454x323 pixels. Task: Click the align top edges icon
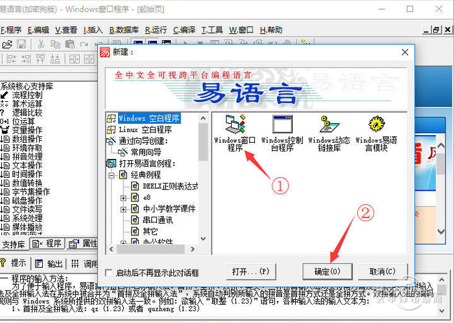coord(40,59)
